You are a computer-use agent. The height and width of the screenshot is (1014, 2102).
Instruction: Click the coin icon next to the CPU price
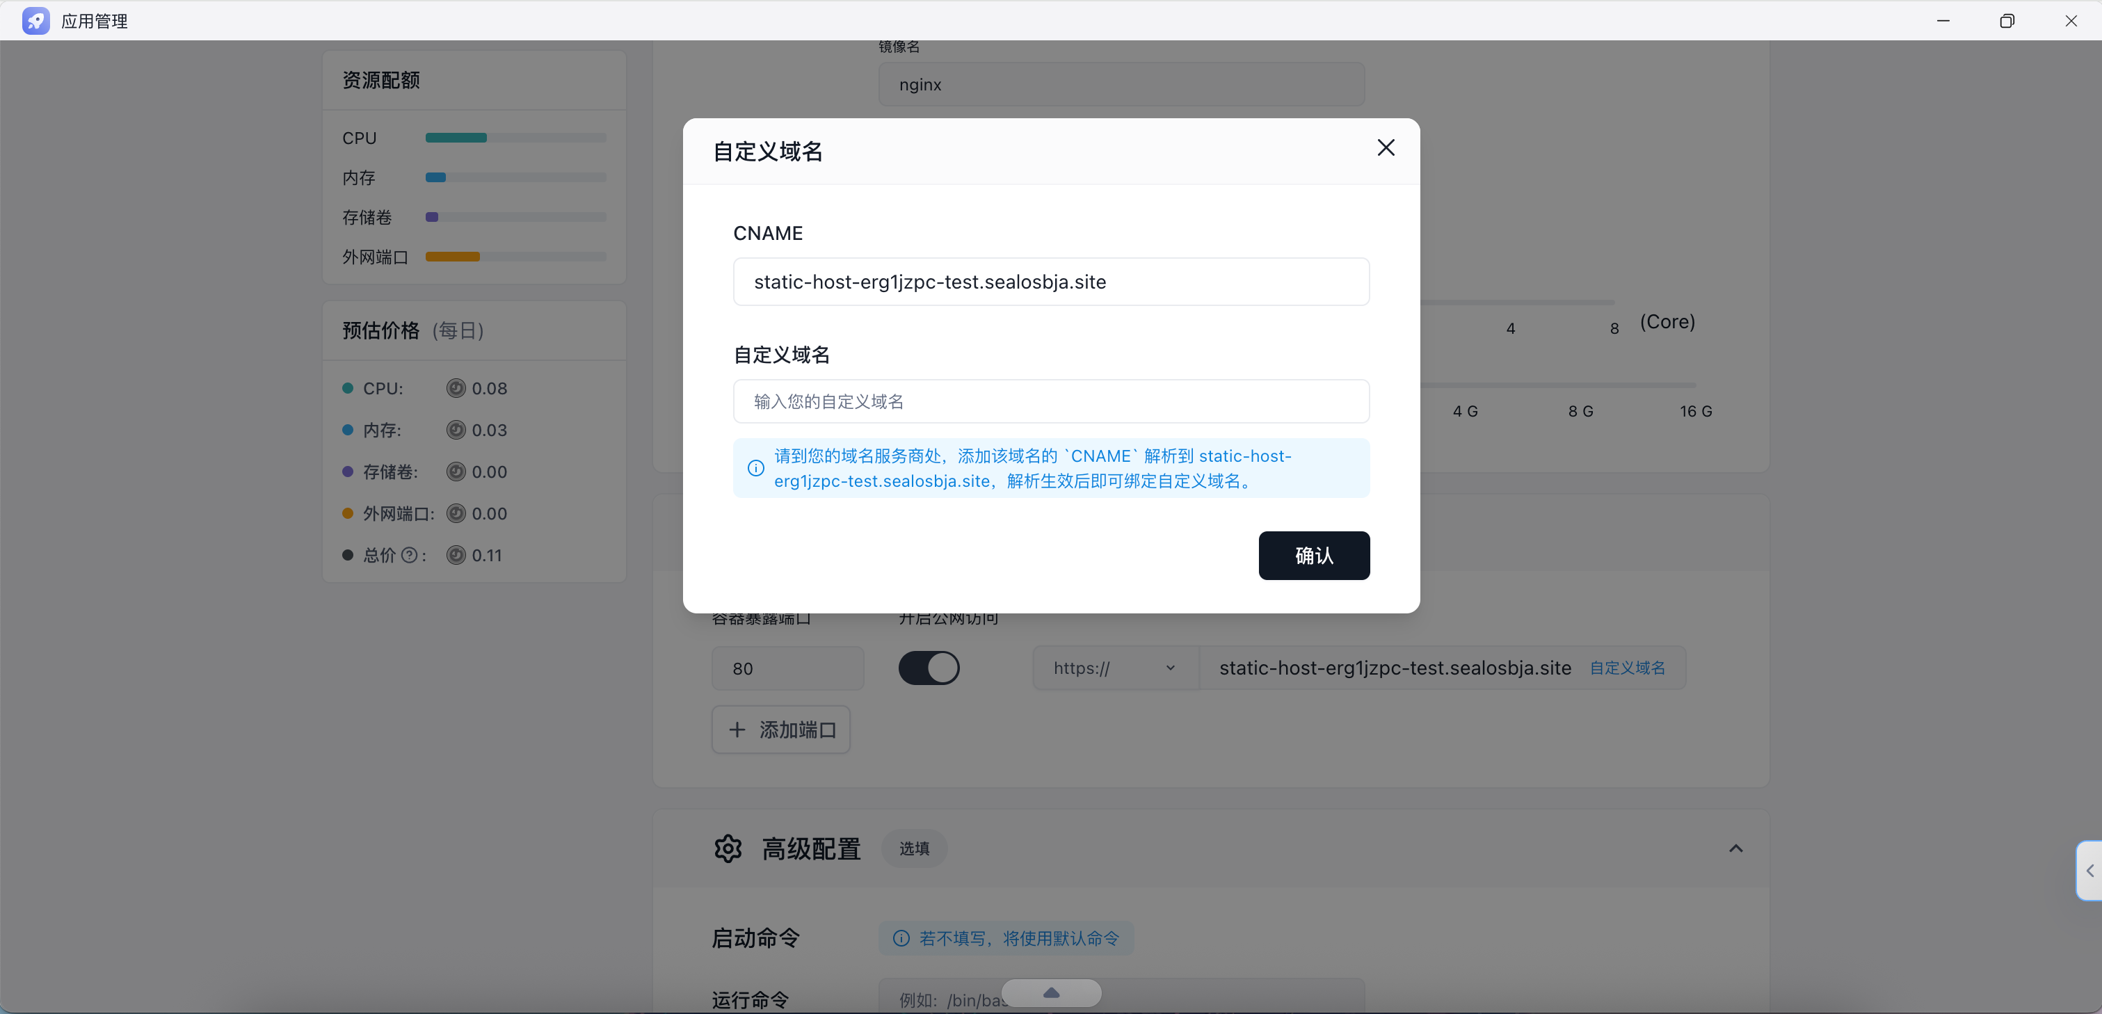456,388
